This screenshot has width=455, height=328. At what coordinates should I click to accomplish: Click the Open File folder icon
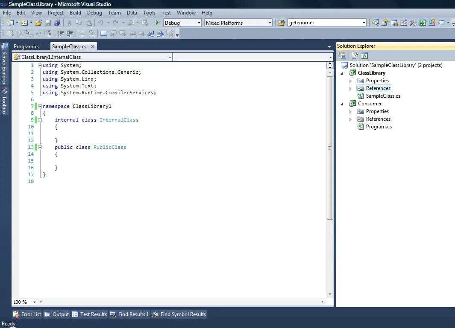[x=38, y=23]
